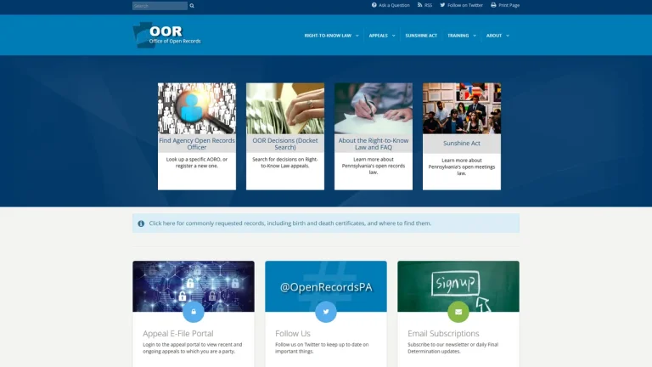This screenshot has height=367, width=652.
Task: Click the Ask a Question help icon
Action: (x=374, y=5)
